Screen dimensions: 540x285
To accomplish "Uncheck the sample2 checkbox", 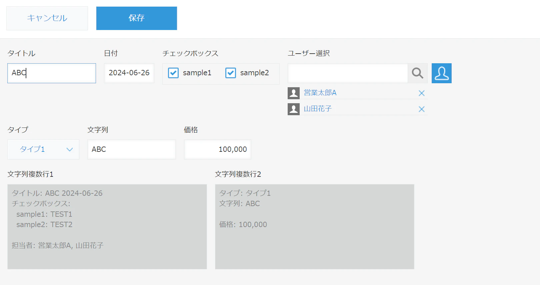I will tap(231, 73).
